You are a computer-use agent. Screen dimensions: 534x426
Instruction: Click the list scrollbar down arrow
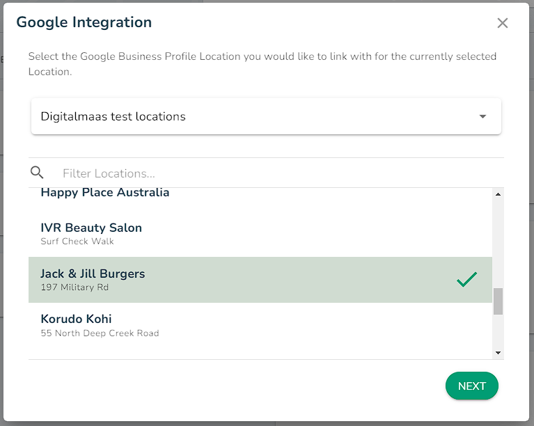(x=498, y=353)
